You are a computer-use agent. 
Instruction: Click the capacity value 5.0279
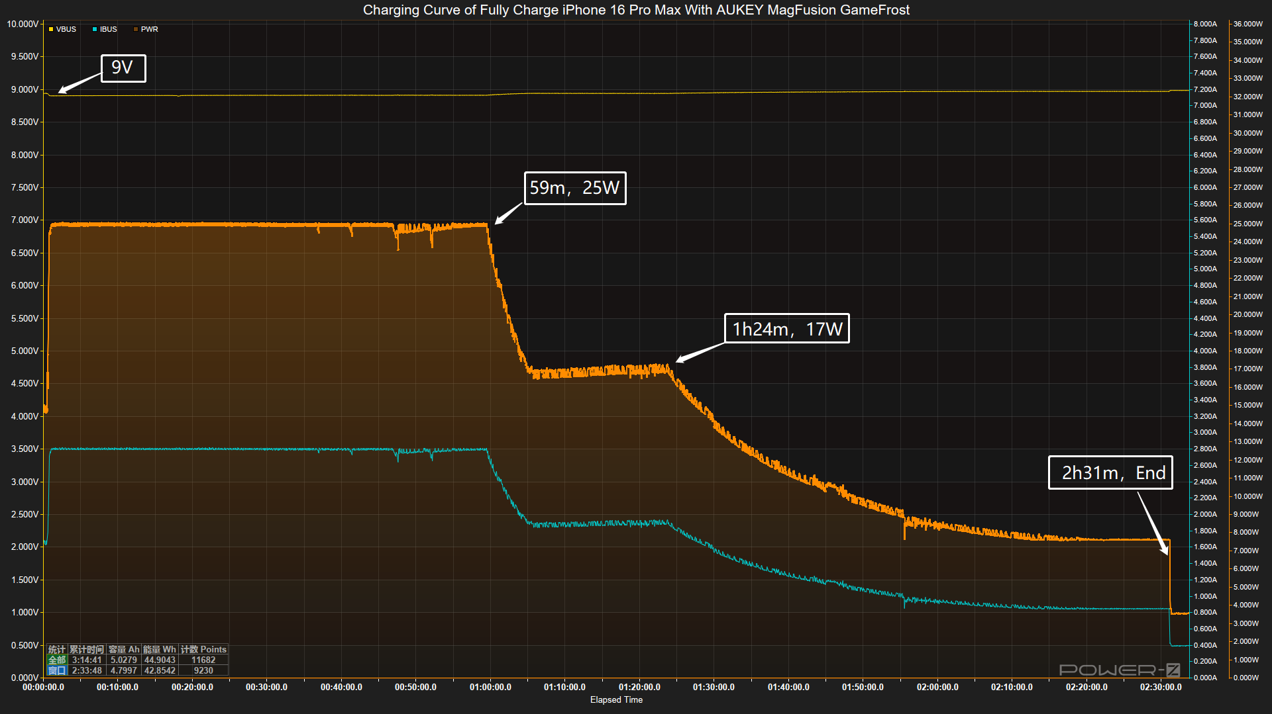(x=124, y=660)
